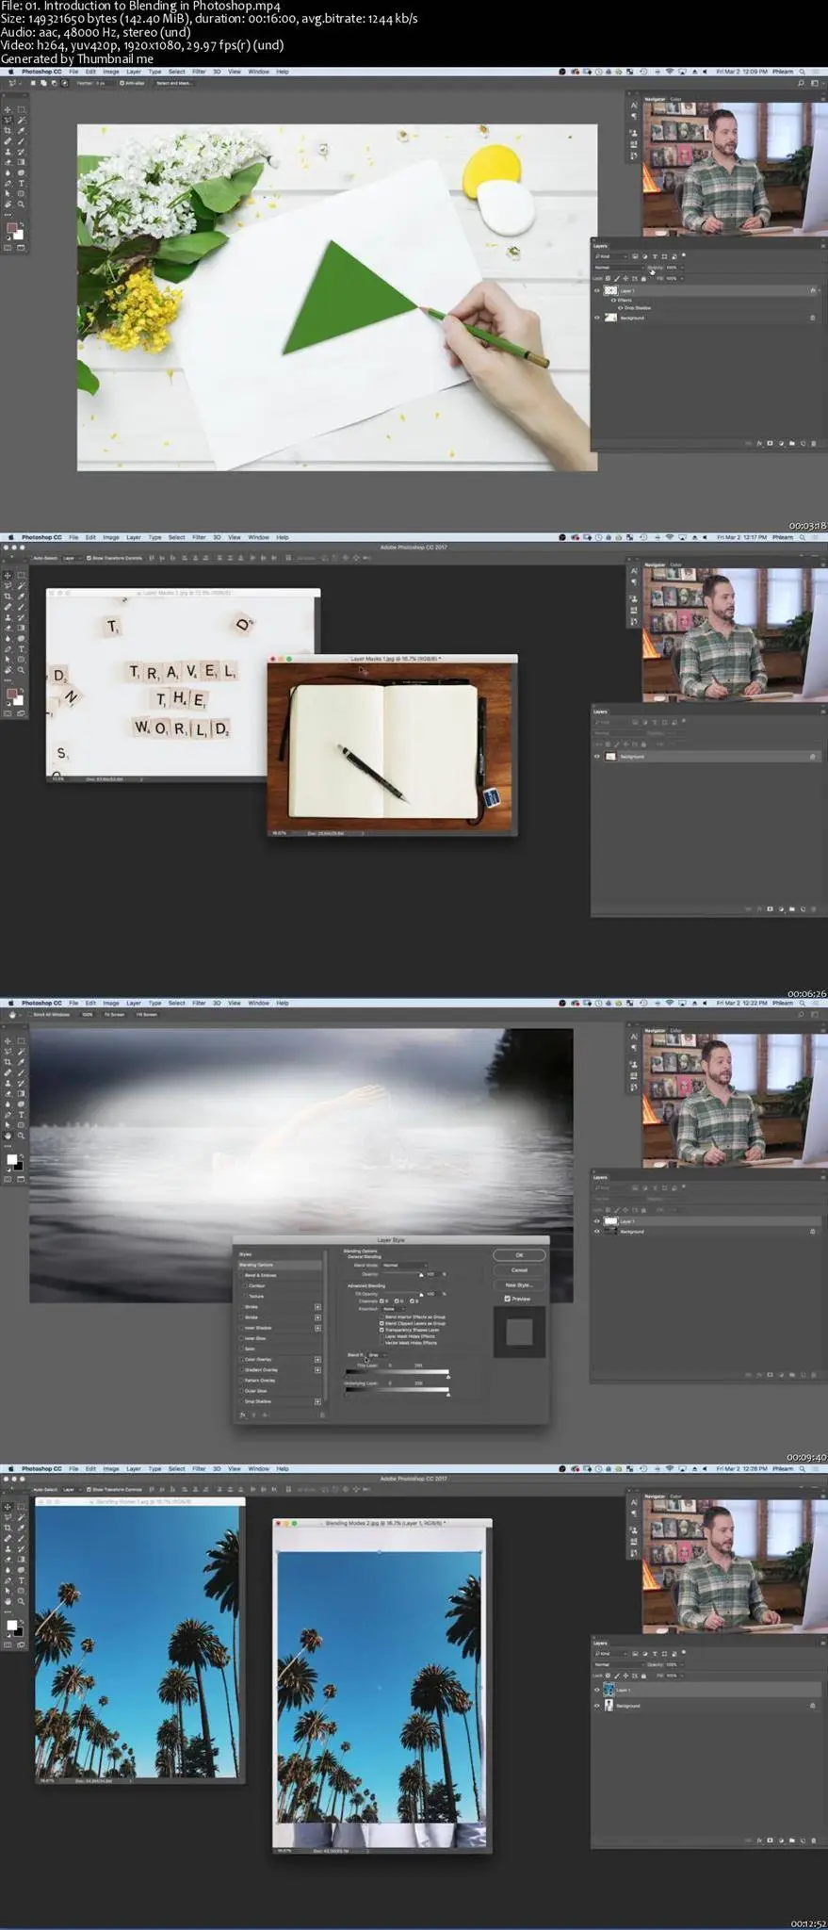
Task: Click the This Layer blend slider in Layer Style dialog
Action: [x=397, y=1372]
